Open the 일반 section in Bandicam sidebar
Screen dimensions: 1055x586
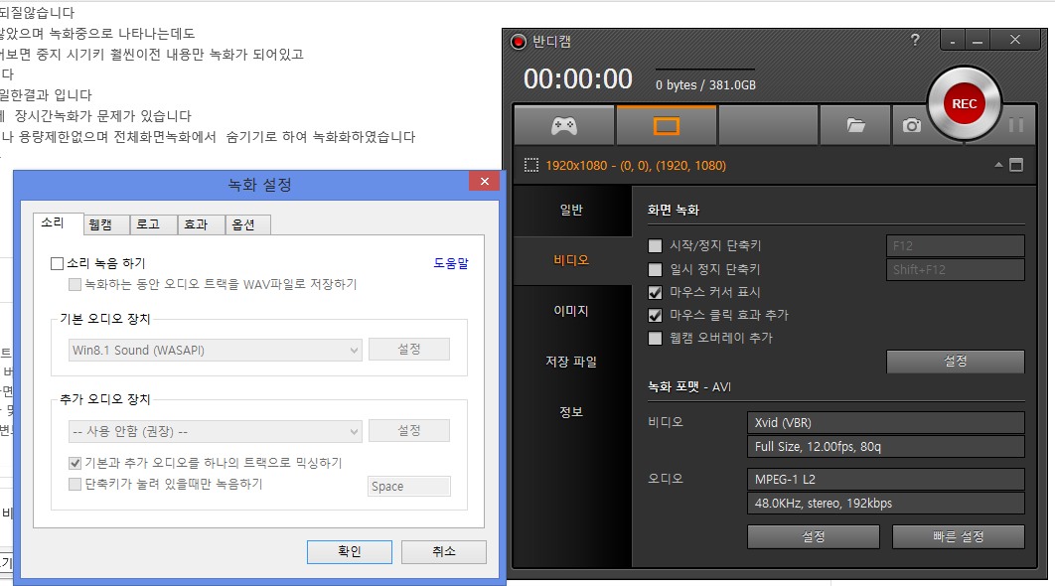[572, 210]
